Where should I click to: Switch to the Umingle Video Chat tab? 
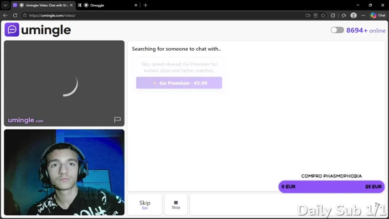click(43, 5)
